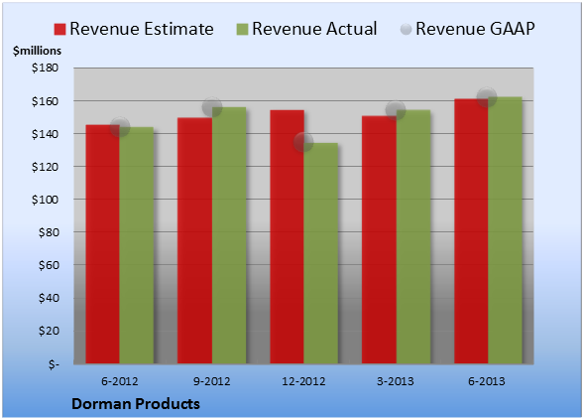583x419 pixels.
Task: Click the 12-2012 quarter label
Action: click(303, 381)
